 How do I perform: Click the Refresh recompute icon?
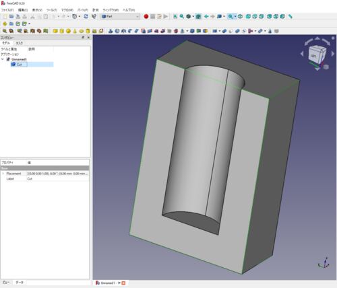86,17
